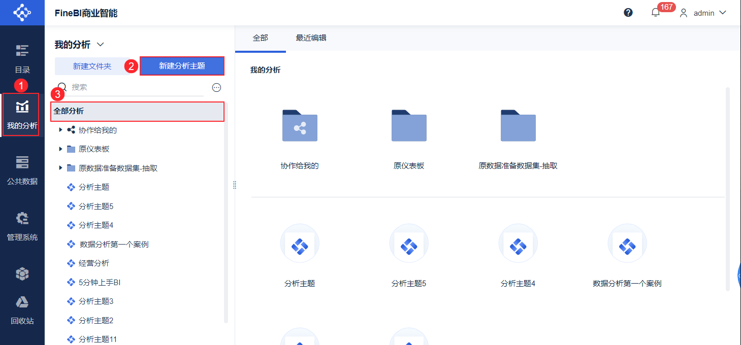Select 分析主题4 in the tree list
This screenshot has width=741, height=345.
tap(96, 225)
